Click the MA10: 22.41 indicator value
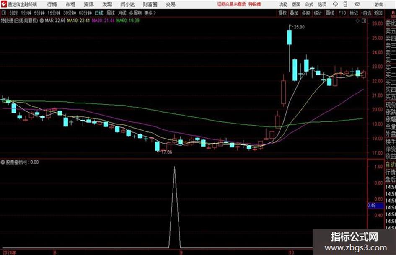The image size is (396, 255). (78, 21)
